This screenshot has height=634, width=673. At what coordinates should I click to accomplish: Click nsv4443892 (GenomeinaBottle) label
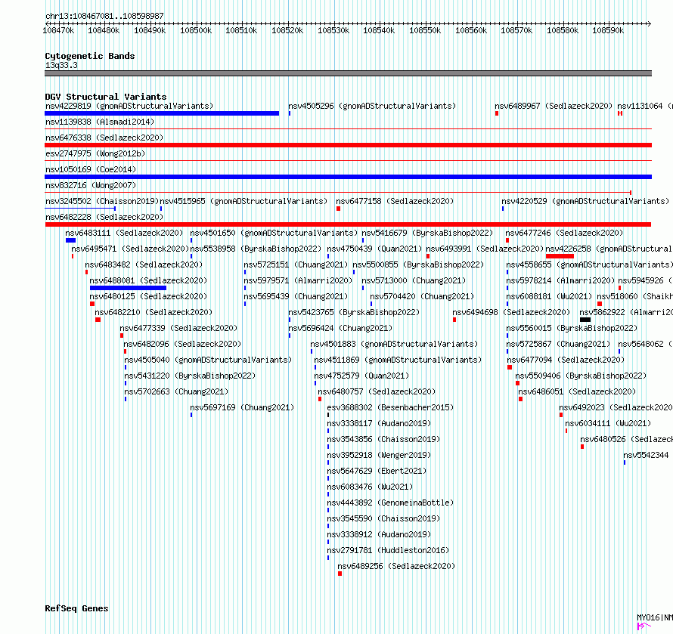(x=390, y=503)
